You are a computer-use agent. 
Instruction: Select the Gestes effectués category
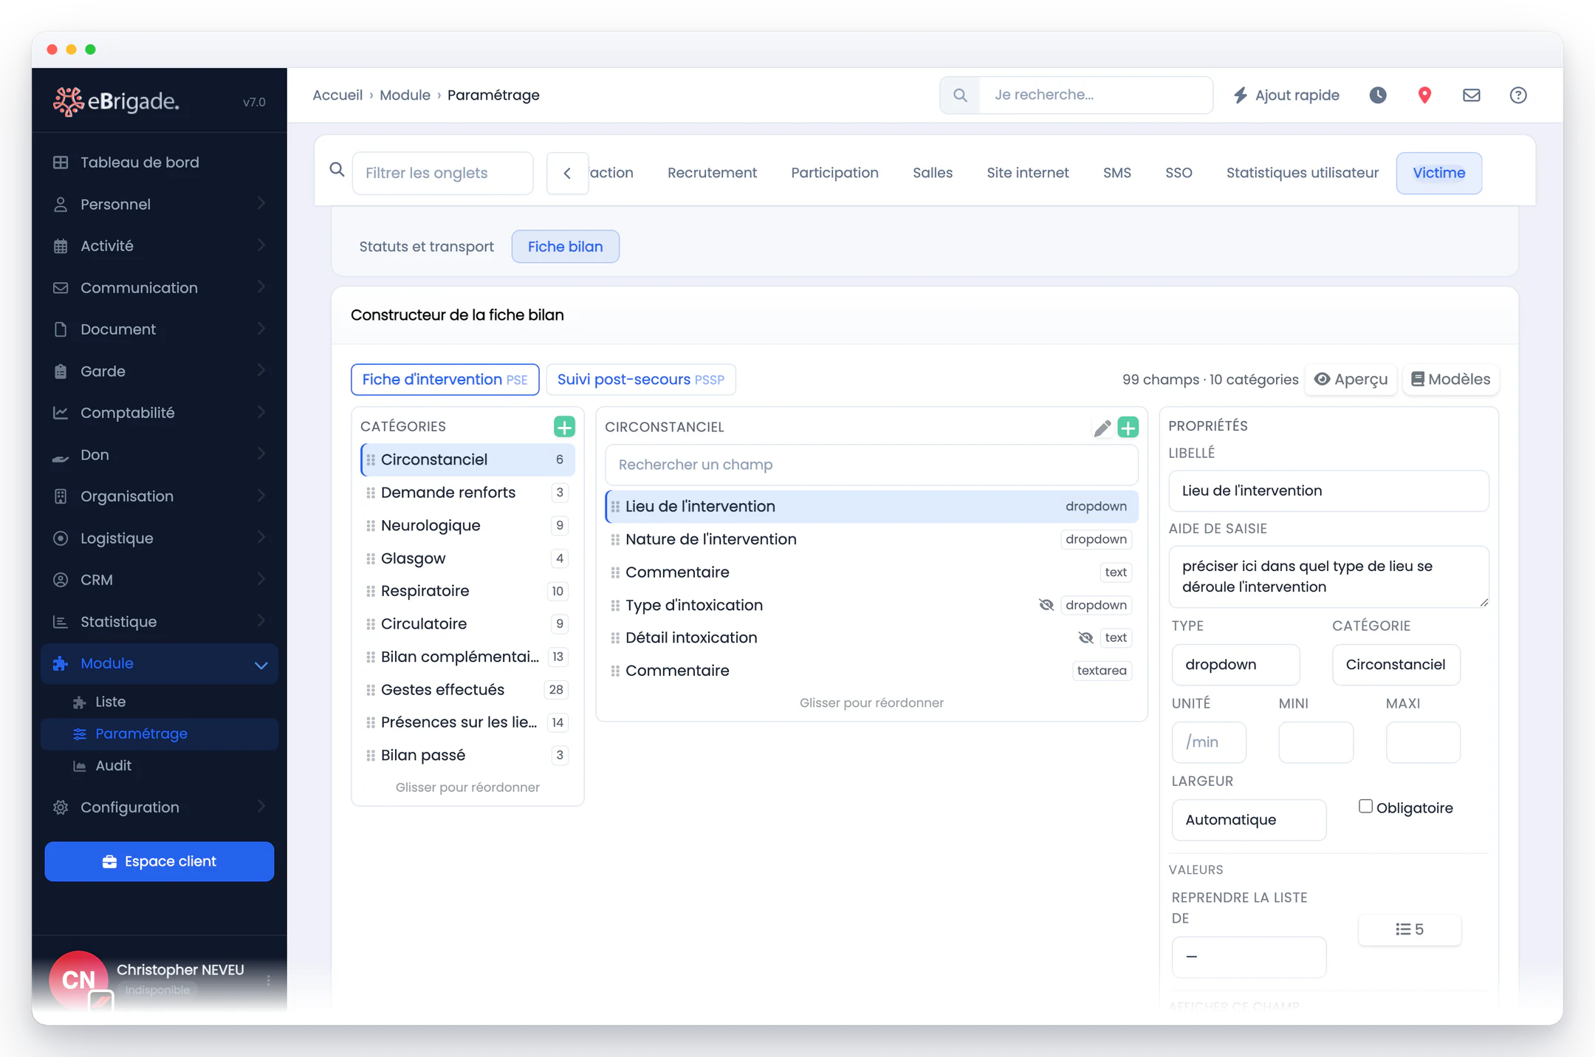click(467, 690)
